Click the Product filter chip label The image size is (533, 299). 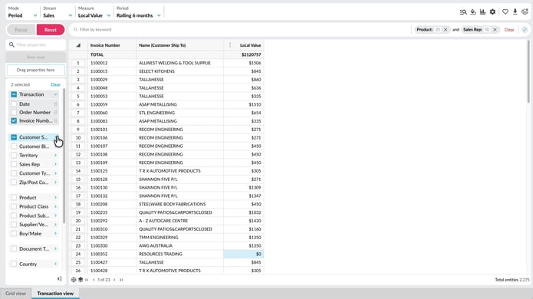point(424,30)
